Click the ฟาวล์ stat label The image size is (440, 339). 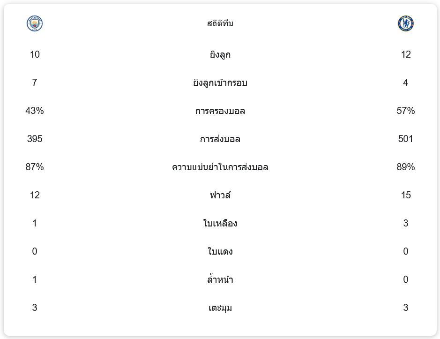[x=220, y=195]
